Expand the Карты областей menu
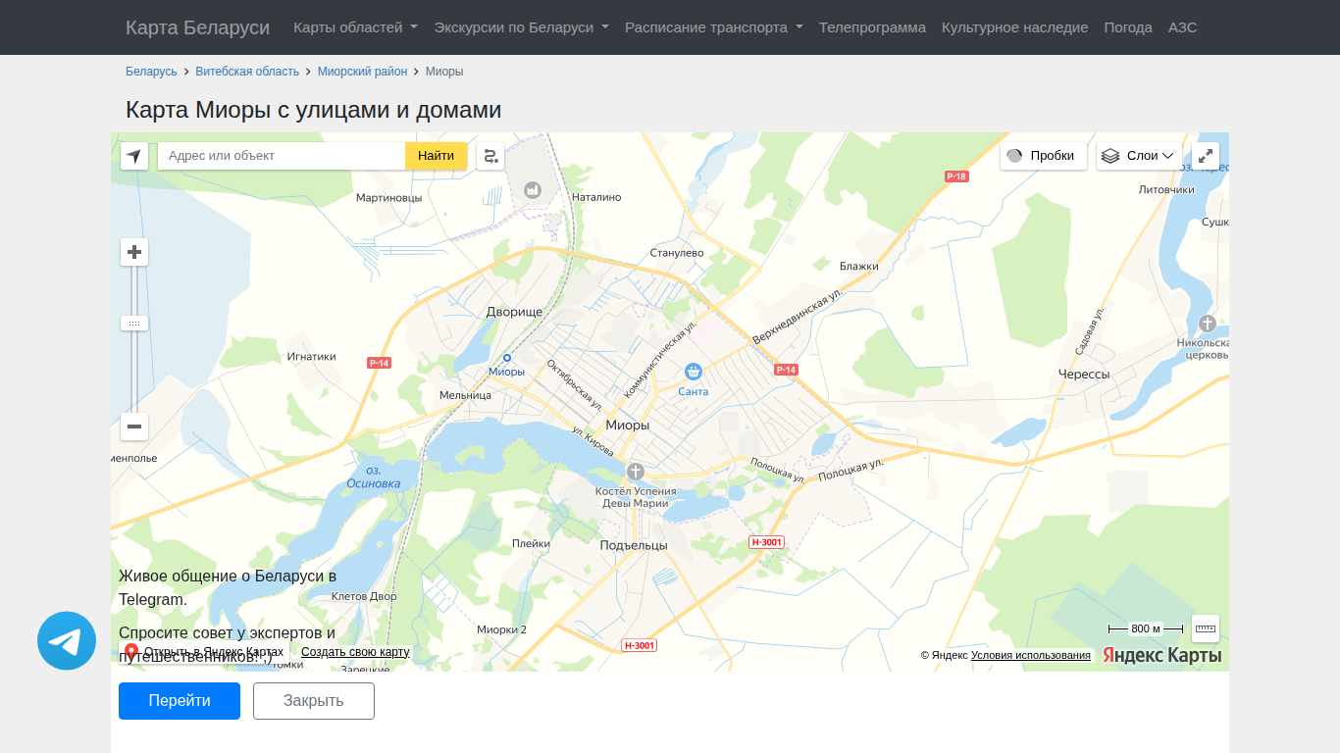Viewport: 1340px width, 753px height. coord(355,27)
